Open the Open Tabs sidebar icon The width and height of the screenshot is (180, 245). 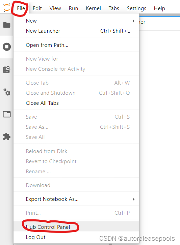pos(7,114)
